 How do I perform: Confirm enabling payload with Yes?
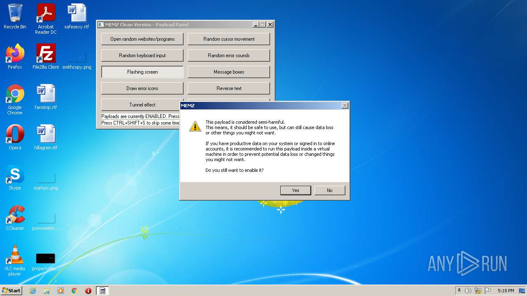[x=296, y=190]
